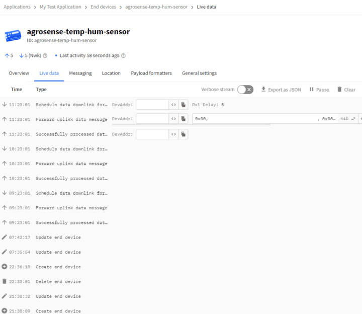Toggle the Verbose stream switch
This screenshot has width=362, height=314.
tap(245, 90)
